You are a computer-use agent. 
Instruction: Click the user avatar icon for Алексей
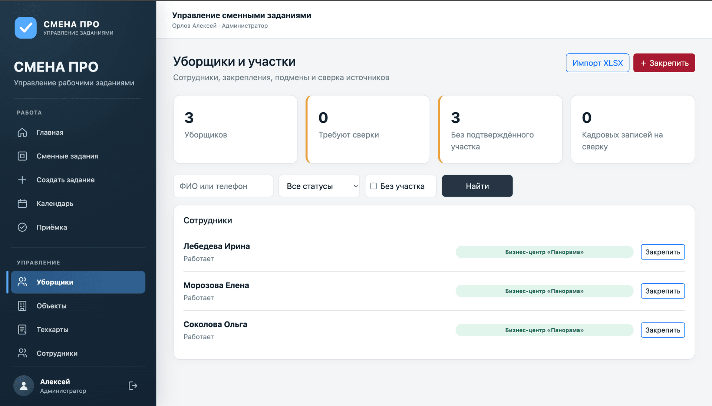pyautogui.click(x=24, y=386)
